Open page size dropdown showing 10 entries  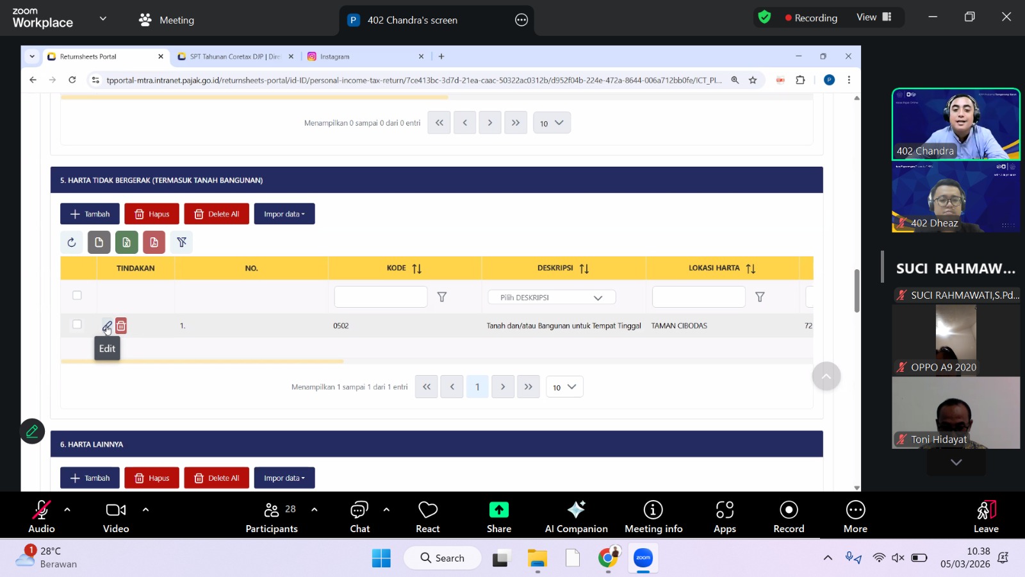(564, 387)
